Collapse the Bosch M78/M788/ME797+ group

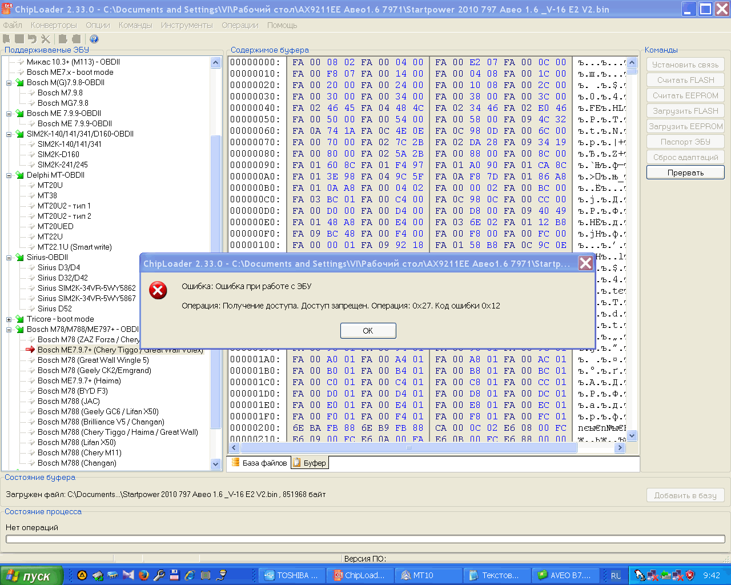coord(9,330)
